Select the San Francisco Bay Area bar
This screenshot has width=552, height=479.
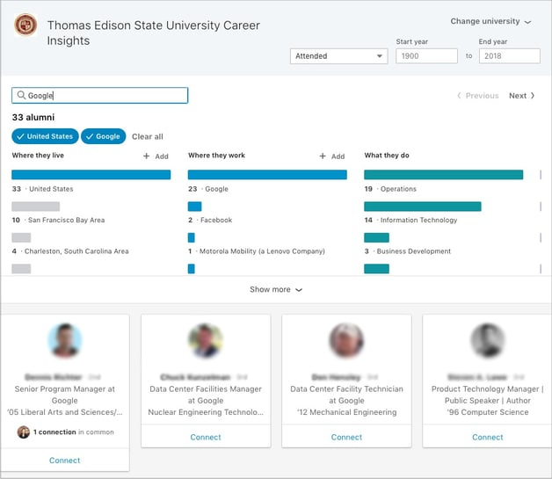35,207
